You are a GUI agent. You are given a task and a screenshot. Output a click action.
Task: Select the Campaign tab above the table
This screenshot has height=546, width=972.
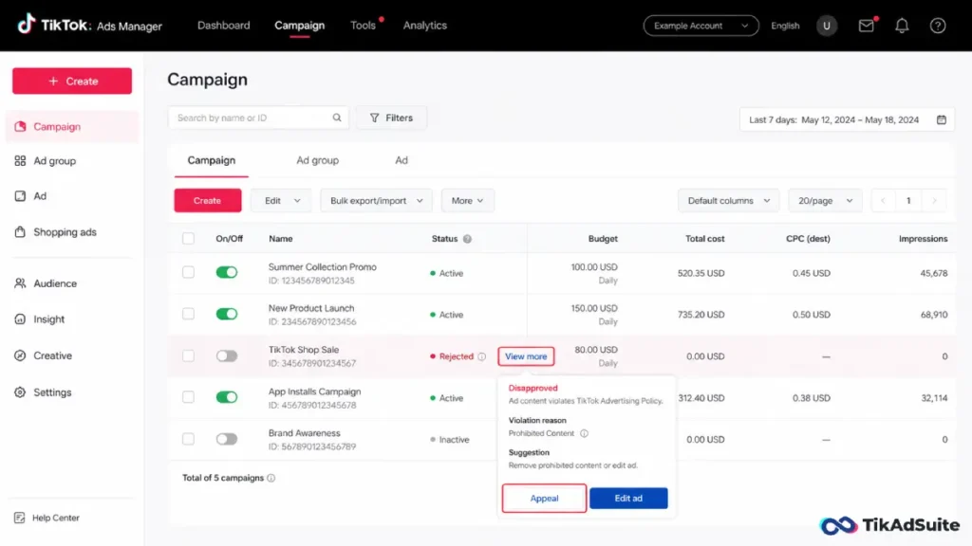212,160
